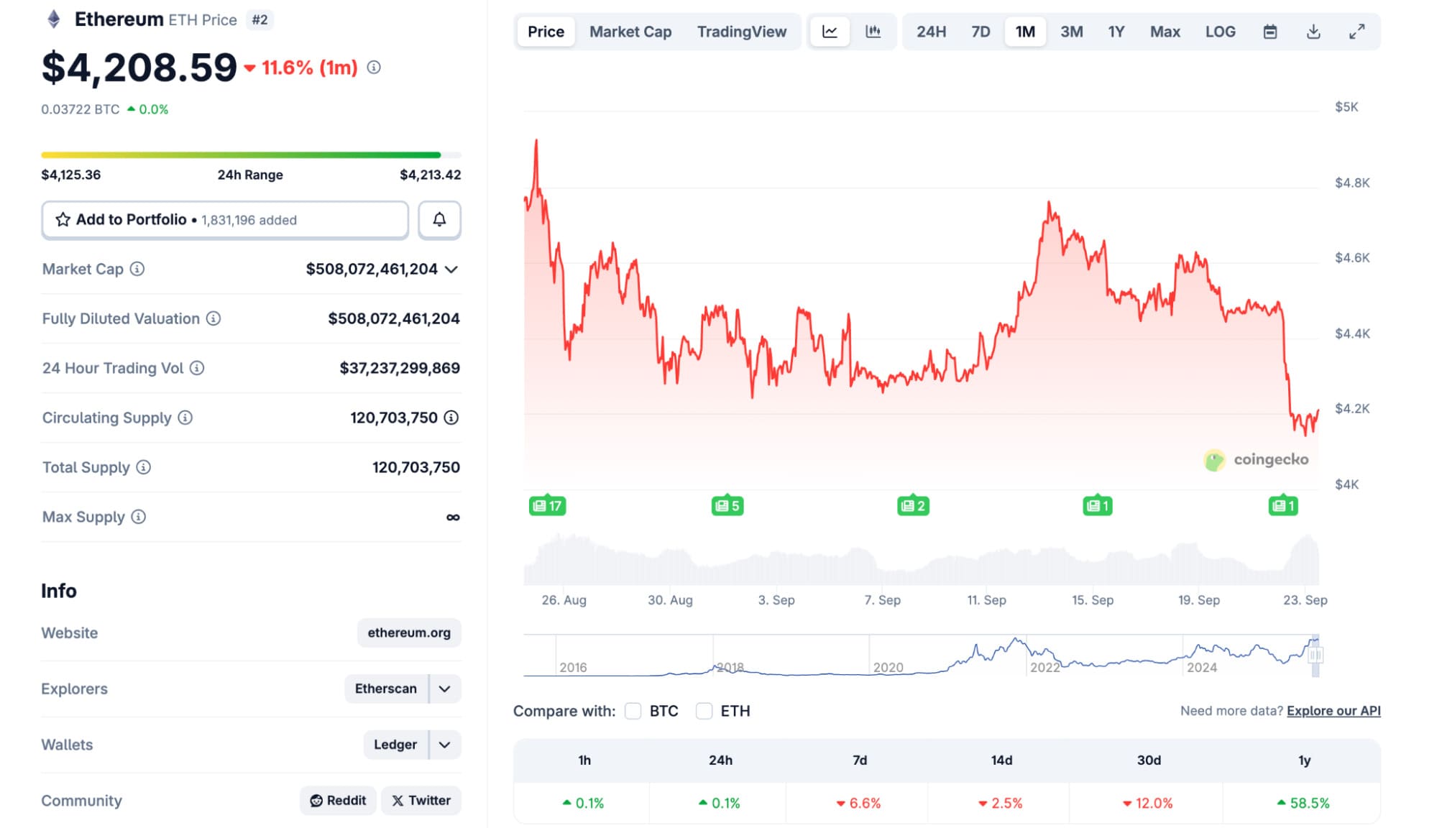Viewport: 1437px width, 828px height.
Task: Open the Etherscan explorer link
Action: pos(386,689)
